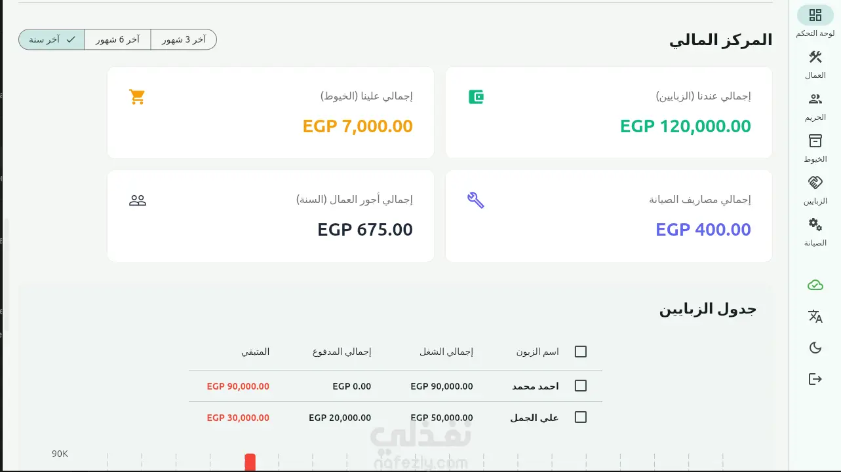Click the logout icon in sidebar

pos(815,379)
